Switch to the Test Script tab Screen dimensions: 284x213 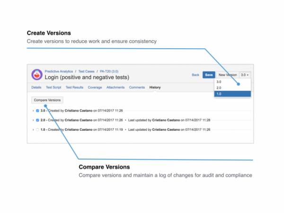pyautogui.click(x=53, y=87)
